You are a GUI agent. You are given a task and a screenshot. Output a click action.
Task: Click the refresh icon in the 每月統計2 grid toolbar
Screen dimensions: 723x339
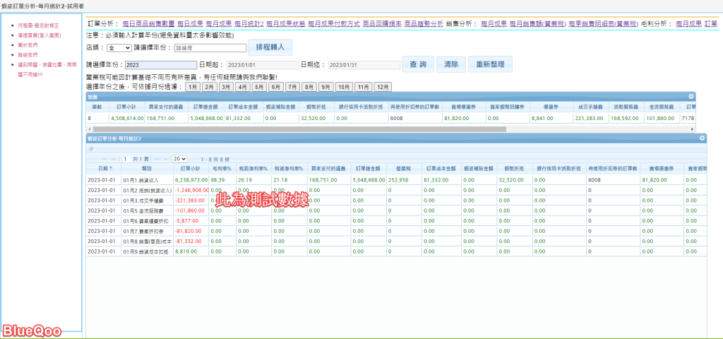tap(90, 148)
